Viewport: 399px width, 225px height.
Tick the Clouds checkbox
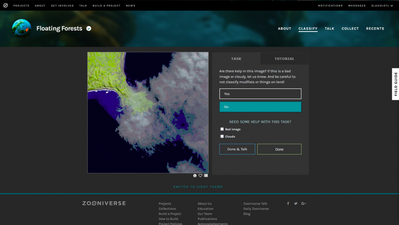[222, 136]
